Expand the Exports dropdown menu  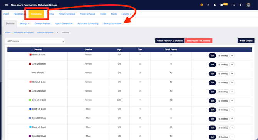pos(126,14)
